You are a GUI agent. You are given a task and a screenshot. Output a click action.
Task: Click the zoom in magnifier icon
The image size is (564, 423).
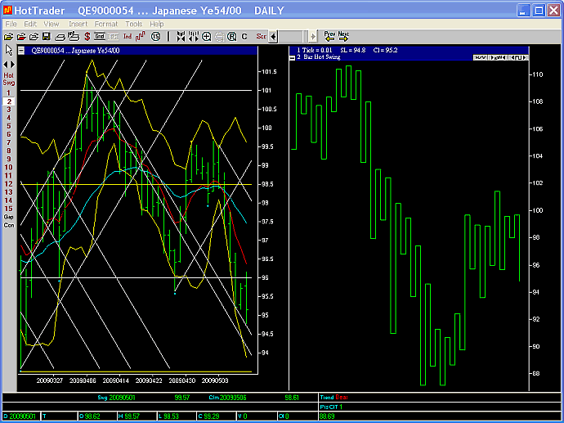coord(207,36)
